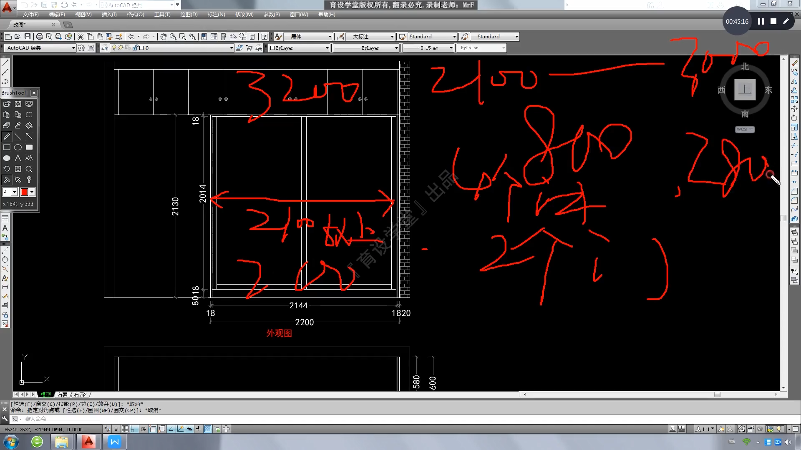Click the Cut scissors icon in toolbar
This screenshot has width=801, height=450.
(x=81, y=37)
